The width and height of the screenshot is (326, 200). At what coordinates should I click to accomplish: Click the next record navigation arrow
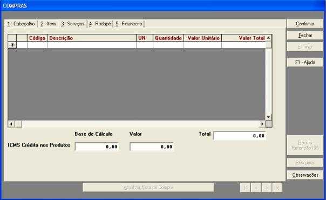coord(267,188)
